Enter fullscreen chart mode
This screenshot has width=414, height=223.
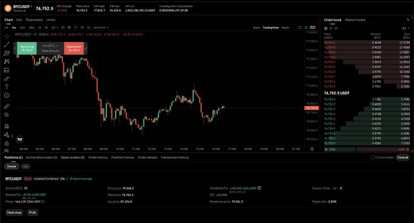coord(300,27)
